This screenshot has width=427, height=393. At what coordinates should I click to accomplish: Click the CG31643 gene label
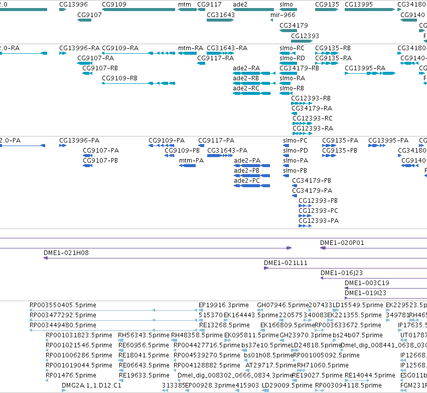pyautogui.click(x=221, y=15)
